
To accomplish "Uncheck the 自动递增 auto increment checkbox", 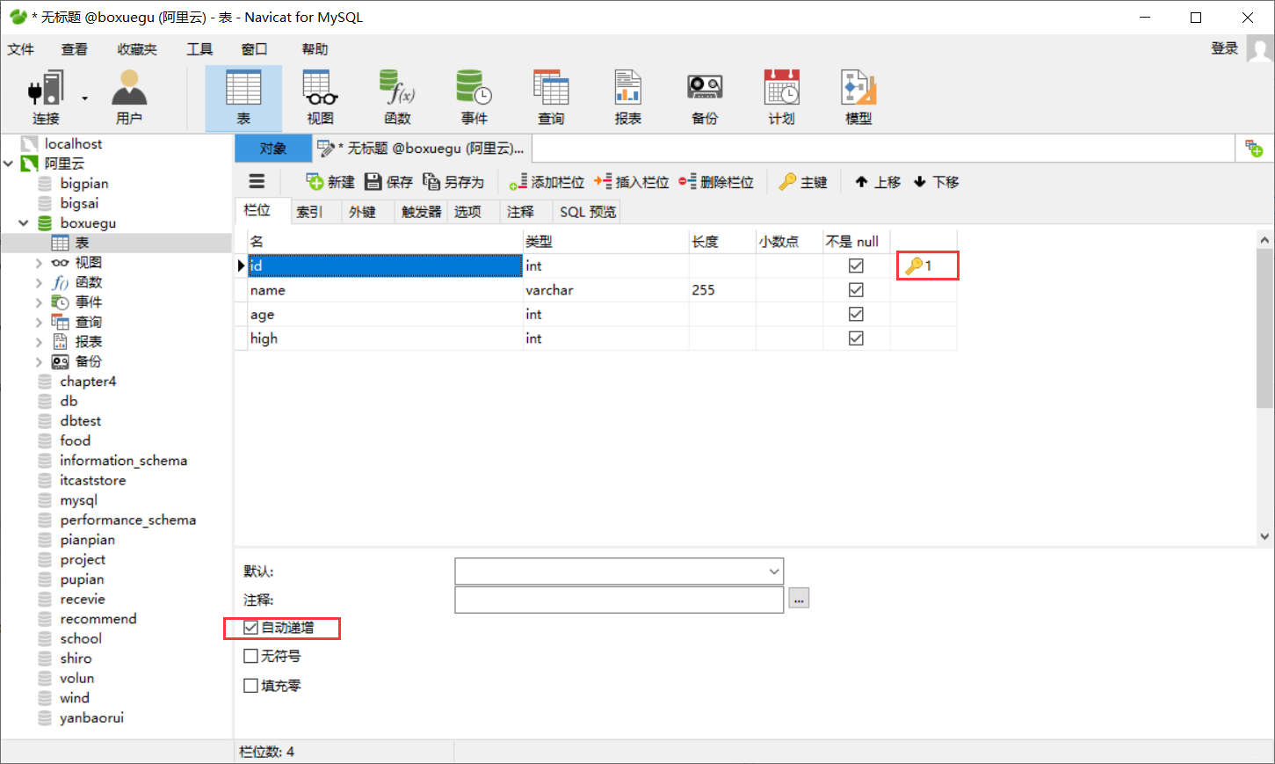I will click(251, 628).
